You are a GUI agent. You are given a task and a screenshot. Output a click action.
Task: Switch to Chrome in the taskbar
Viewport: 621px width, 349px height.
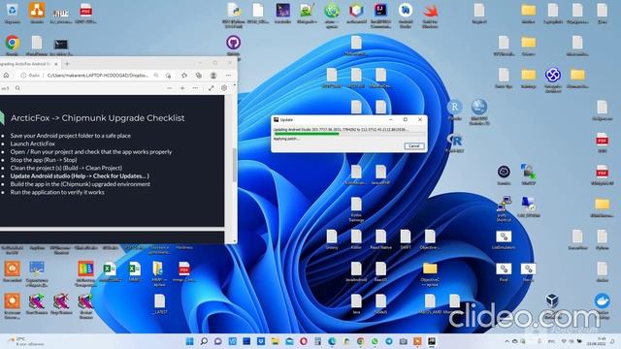pyautogui.click(x=360, y=341)
